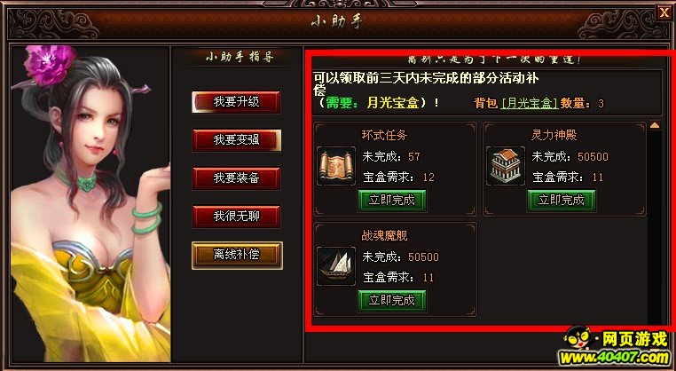Screen dimensions: 676x371
Task: Switch to 离线补偿 section
Action: pos(237,255)
